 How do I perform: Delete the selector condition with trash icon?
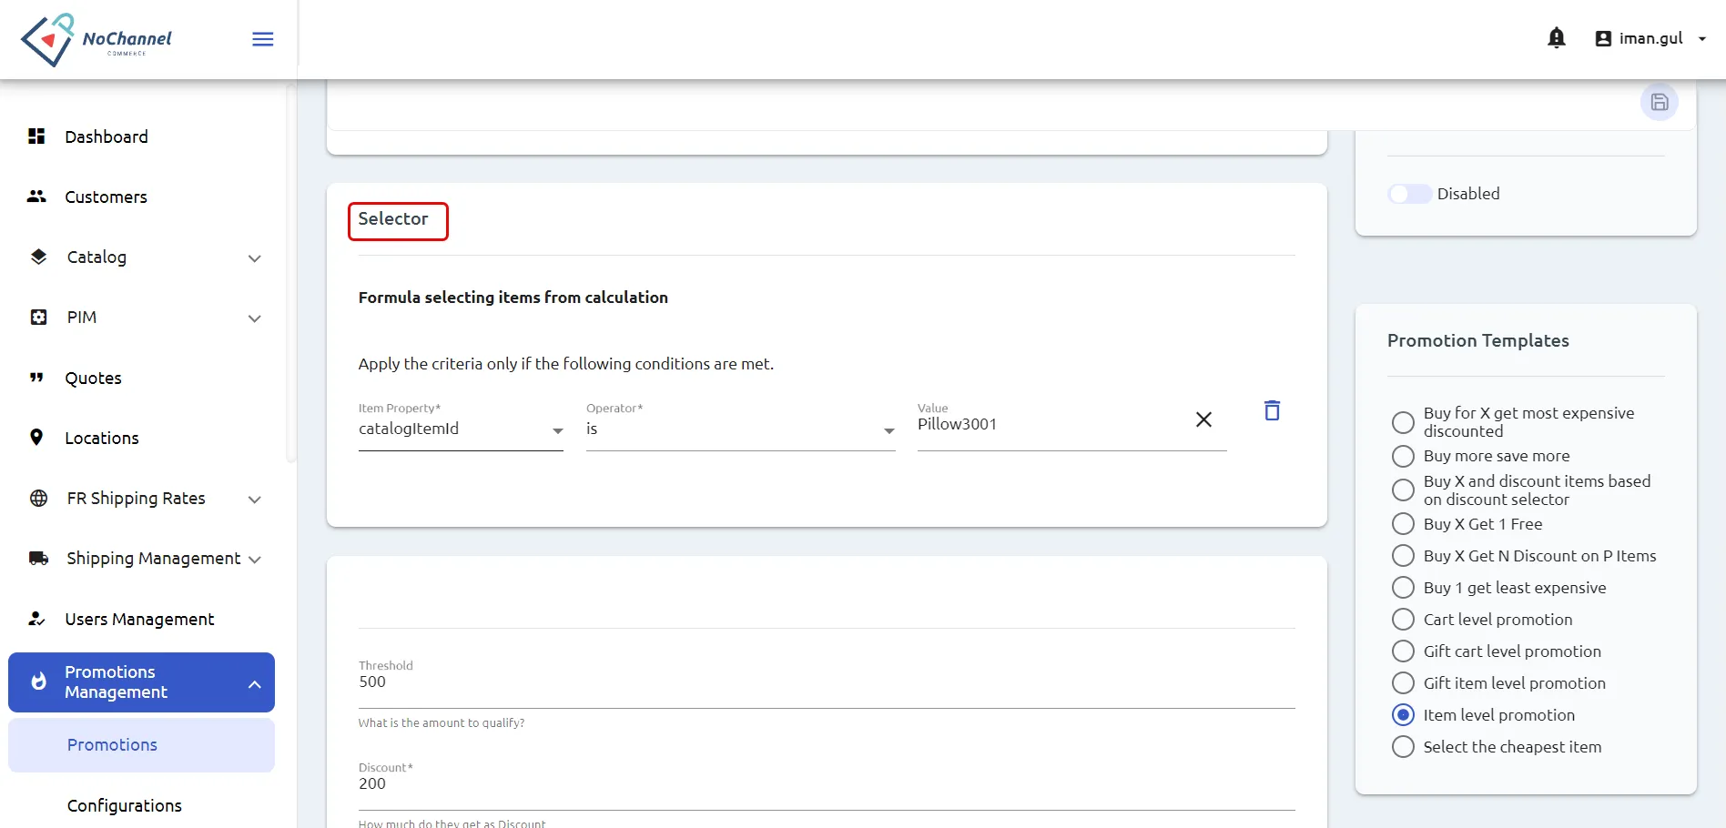pyautogui.click(x=1272, y=410)
